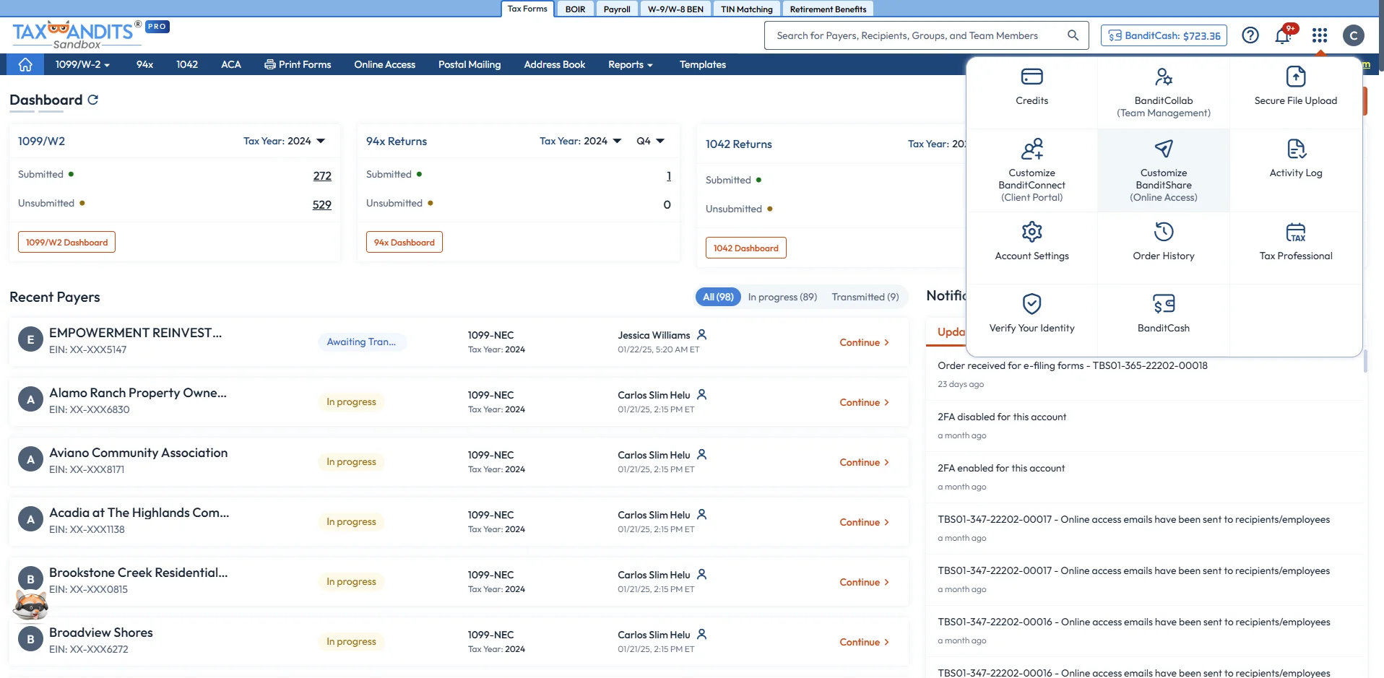The width and height of the screenshot is (1384, 678).
Task: Continue Brookstone Creek Residential payer
Action: click(864, 582)
